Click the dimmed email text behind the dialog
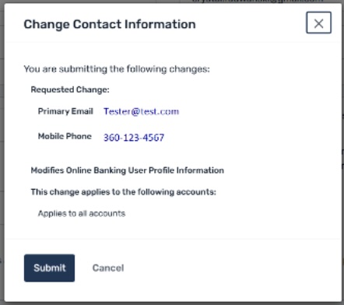 click(x=257, y=1)
